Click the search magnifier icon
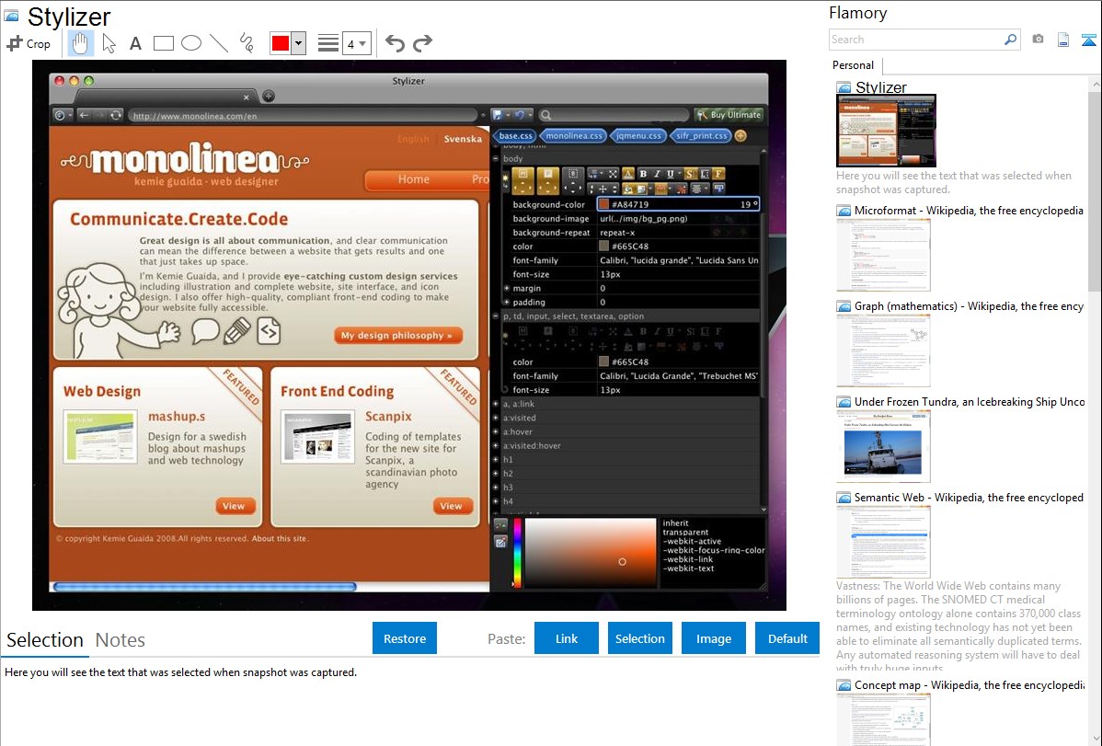This screenshot has height=746, width=1102. coord(1011,40)
